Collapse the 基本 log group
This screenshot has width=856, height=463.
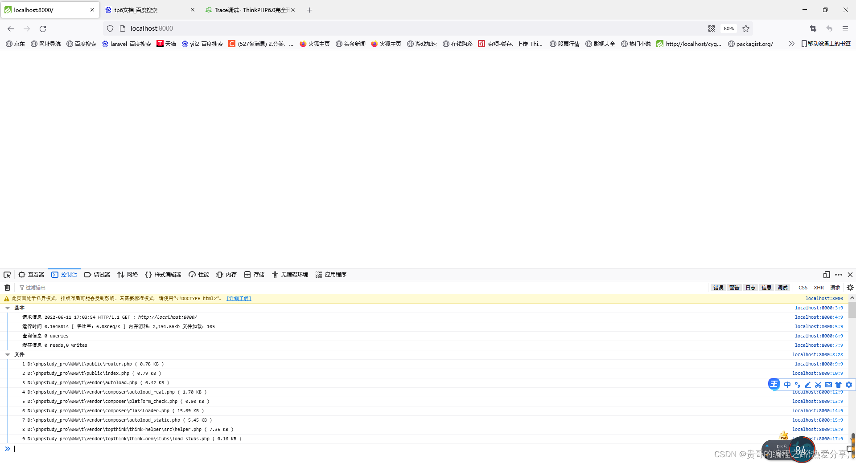tap(8, 308)
